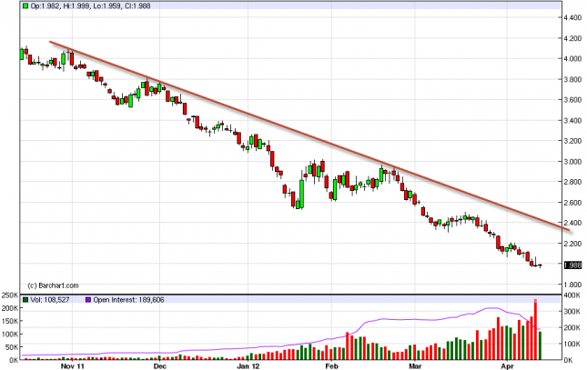Click the 2.600 price axis label

pyautogui.click(x=572, y=203)
